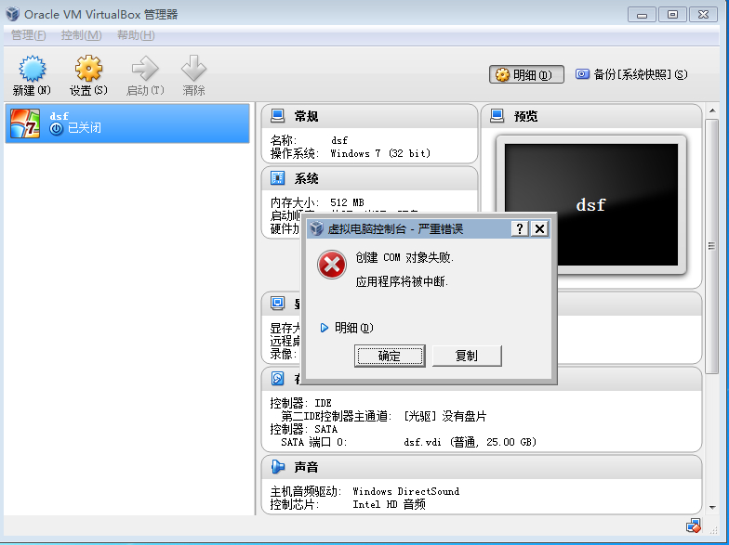Click the 新建(N) new VM toolbar icon
This screenshot has width=729, height=545.
32,69
